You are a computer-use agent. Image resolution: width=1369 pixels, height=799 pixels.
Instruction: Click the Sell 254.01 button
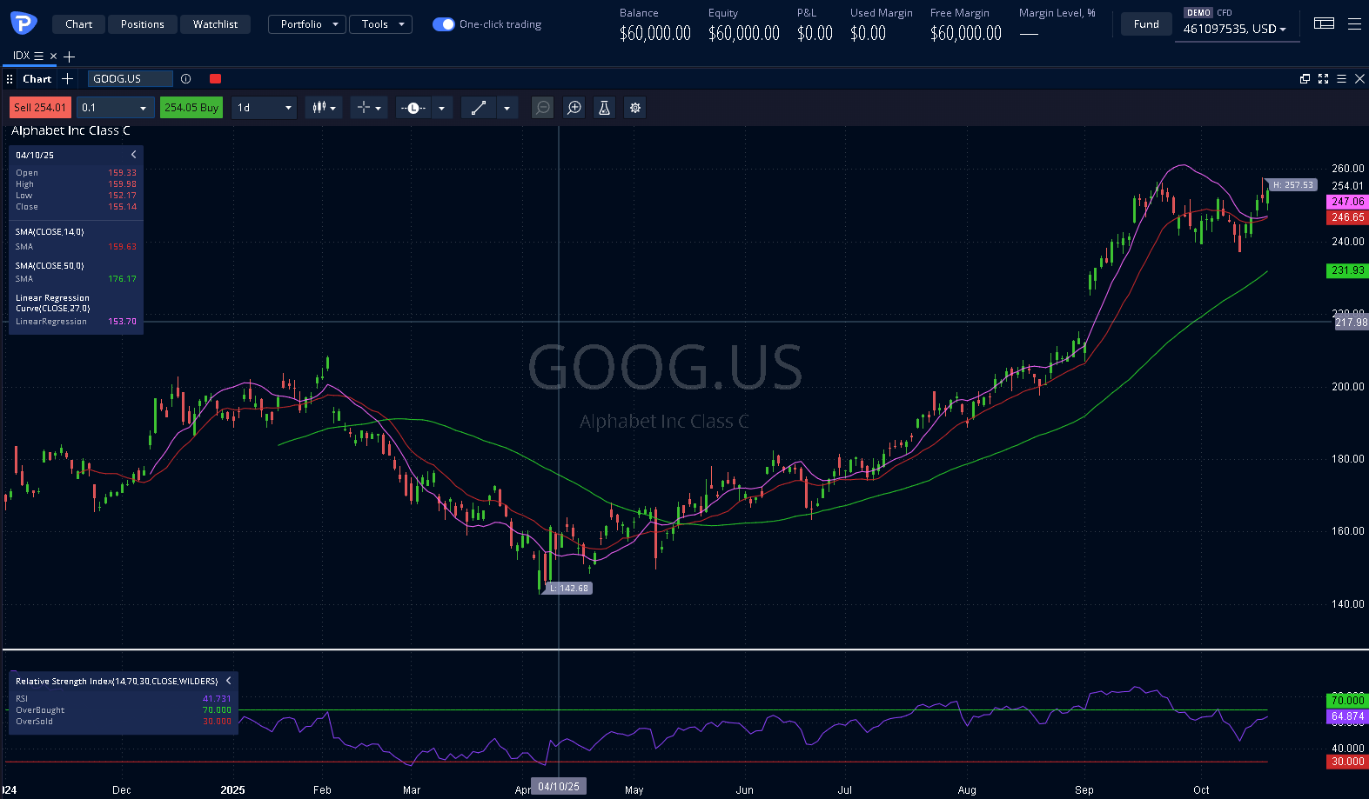coord(40,108)
